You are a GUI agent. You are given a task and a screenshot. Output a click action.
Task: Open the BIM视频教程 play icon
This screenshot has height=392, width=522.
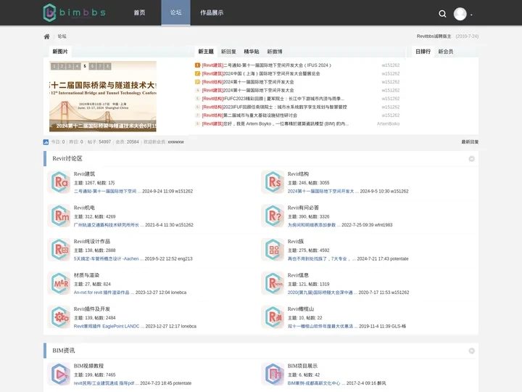point(59,374)
